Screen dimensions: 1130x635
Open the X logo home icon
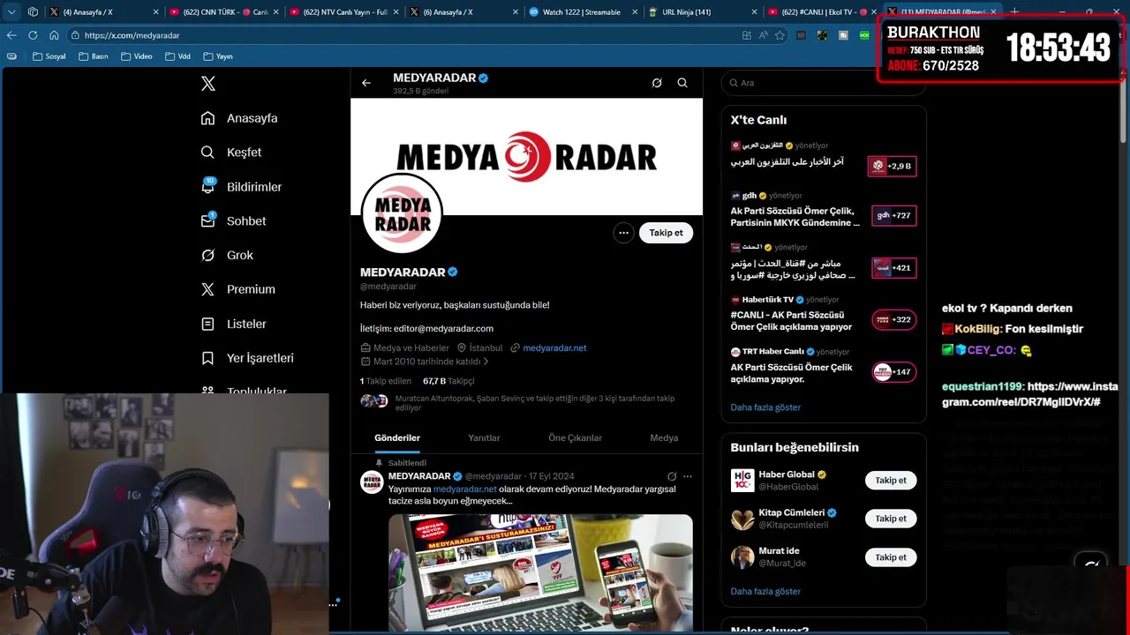208,84
